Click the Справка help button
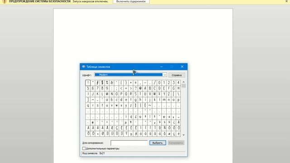Screen dimensions: 290x163 click(x=177, y=75)
